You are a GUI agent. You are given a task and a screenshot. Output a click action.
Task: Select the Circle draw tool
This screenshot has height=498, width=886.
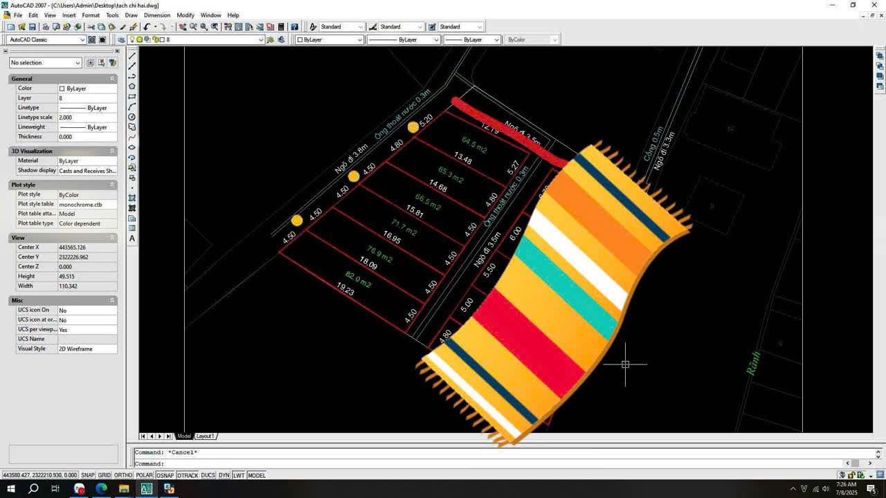click(132, 117)
